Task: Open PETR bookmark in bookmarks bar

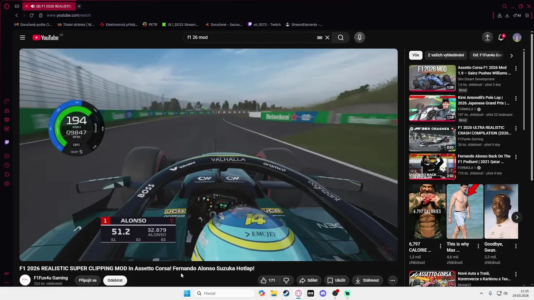Action: coord(150,25)
